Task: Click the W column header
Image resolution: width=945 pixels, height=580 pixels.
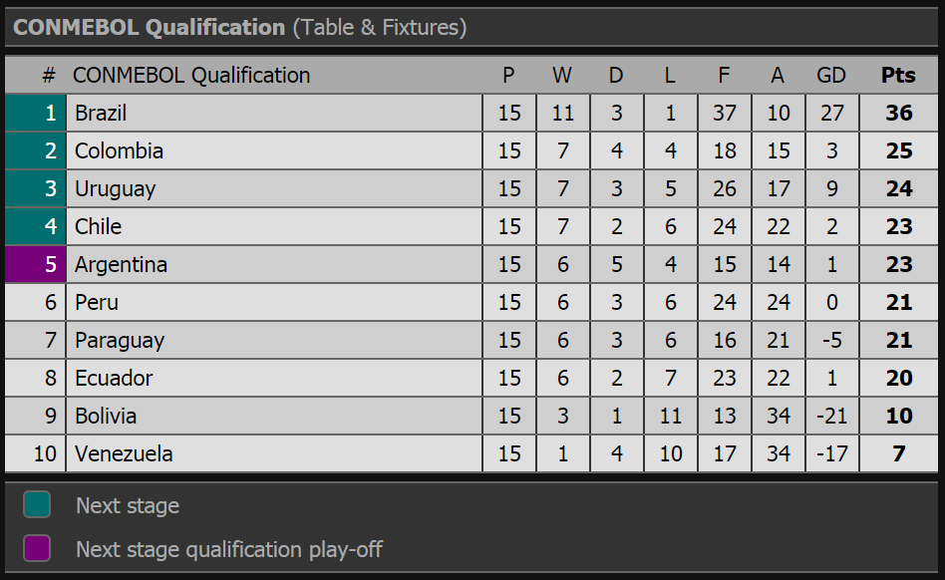Action: tap(561, 76)
